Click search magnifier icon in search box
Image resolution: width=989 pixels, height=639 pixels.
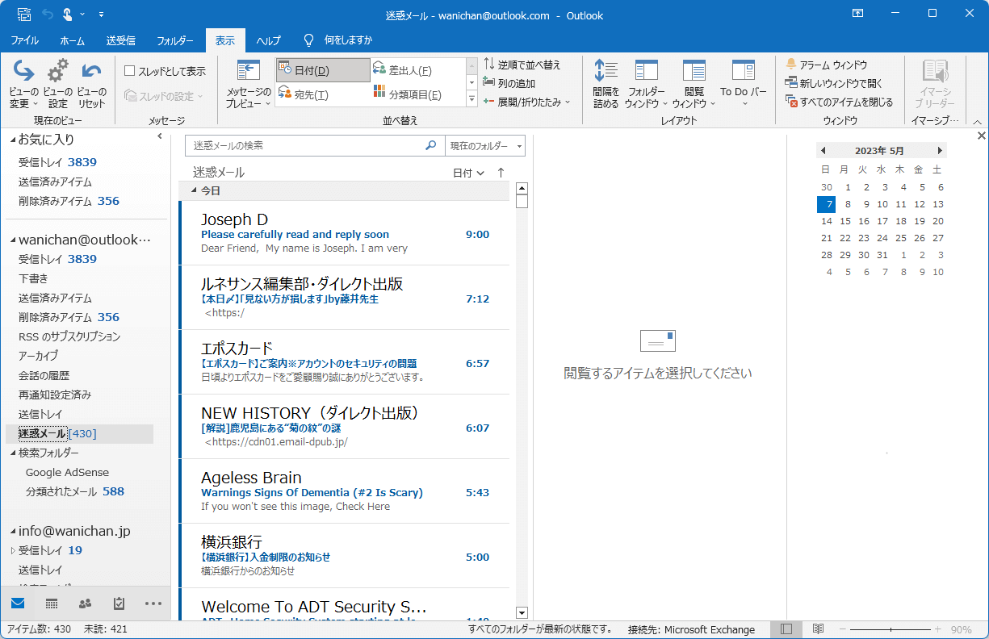431,146
